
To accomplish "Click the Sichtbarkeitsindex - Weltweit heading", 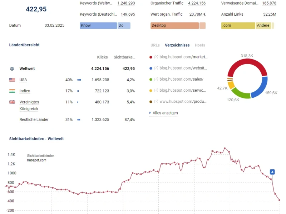I will coord(36,139).
